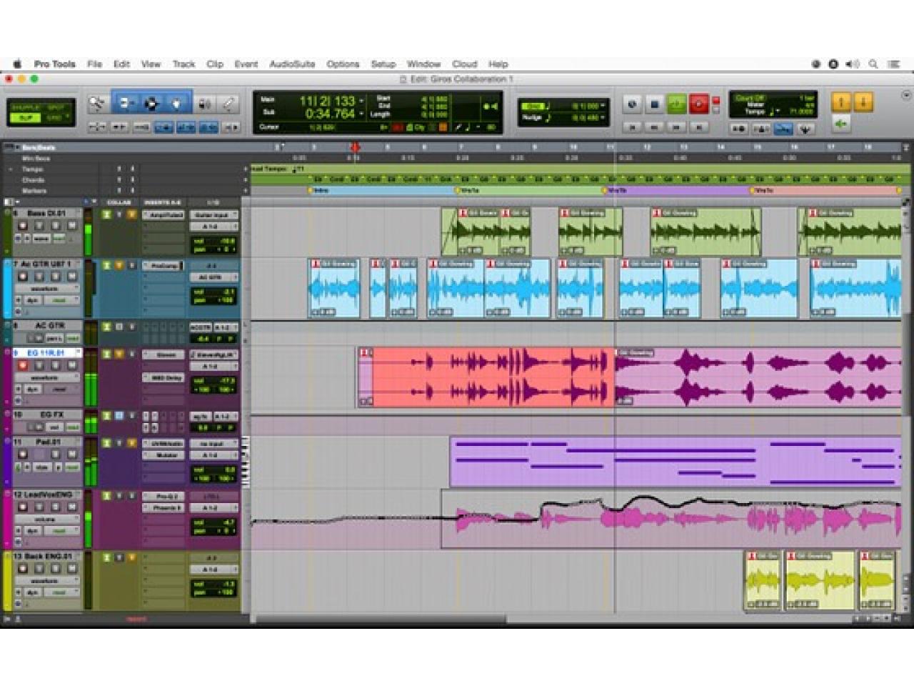Select the Pencil tool
Viewport: 914px width, 686px height.
click(228, 104)
